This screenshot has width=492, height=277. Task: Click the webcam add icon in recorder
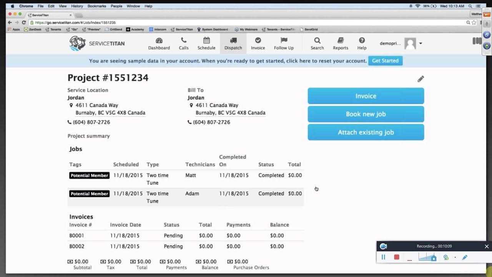pos(446,257)
